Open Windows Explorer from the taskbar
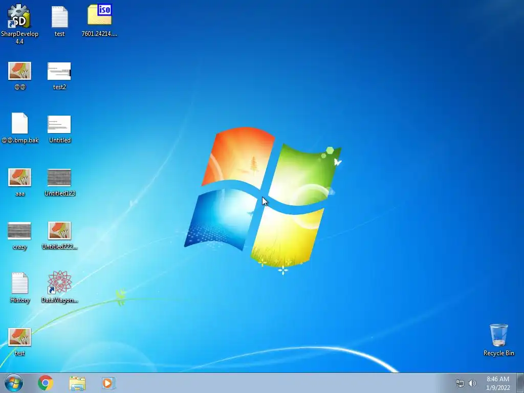Screen dimensions: 524x393 tap(77, 383)
